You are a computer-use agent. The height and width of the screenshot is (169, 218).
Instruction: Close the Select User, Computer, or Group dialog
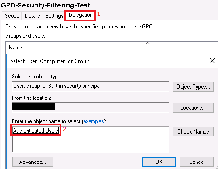(x=212, y=61)
